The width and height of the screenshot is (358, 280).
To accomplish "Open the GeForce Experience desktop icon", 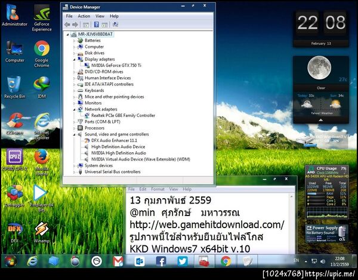I will pos(42,18).
